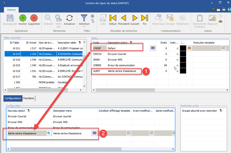Open purple comment icon on CMDEF row

point(153,48)
